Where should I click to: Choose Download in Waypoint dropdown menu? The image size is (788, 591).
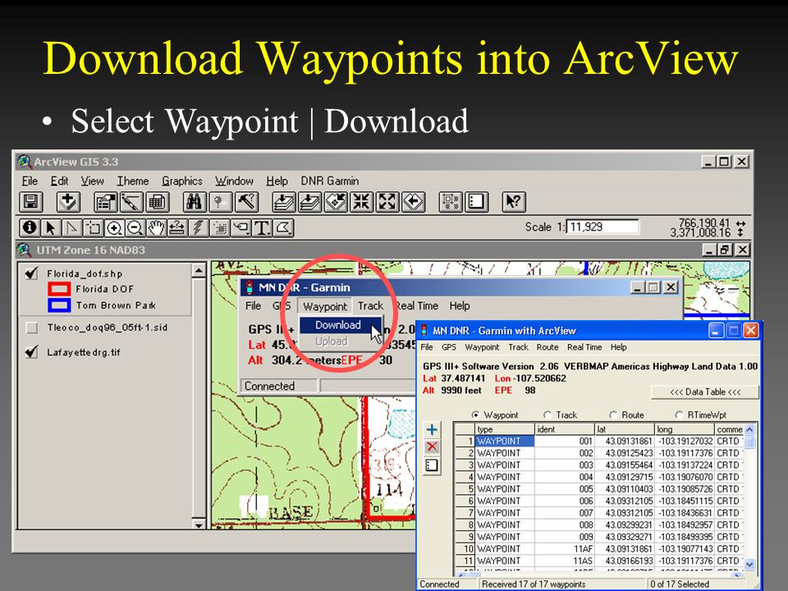(x=340, y=325)
